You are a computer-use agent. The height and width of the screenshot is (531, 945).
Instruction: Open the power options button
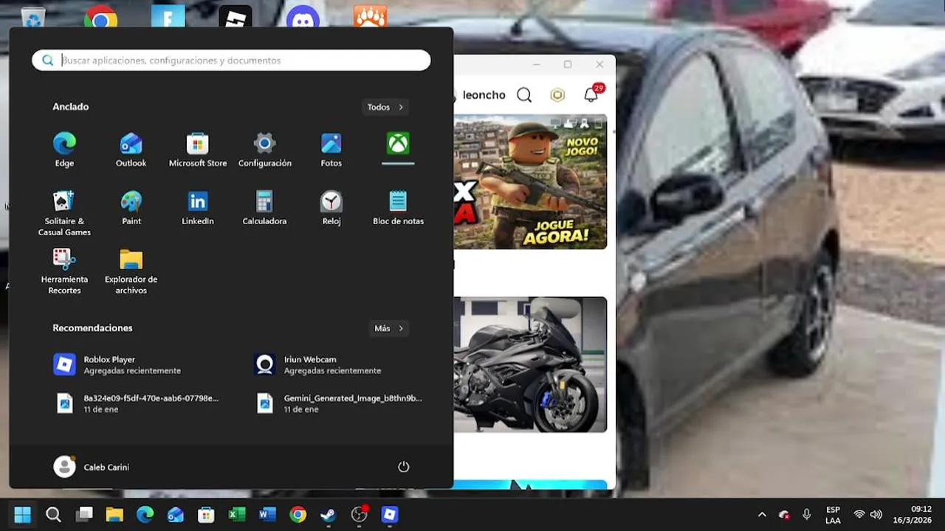point(403,467)
